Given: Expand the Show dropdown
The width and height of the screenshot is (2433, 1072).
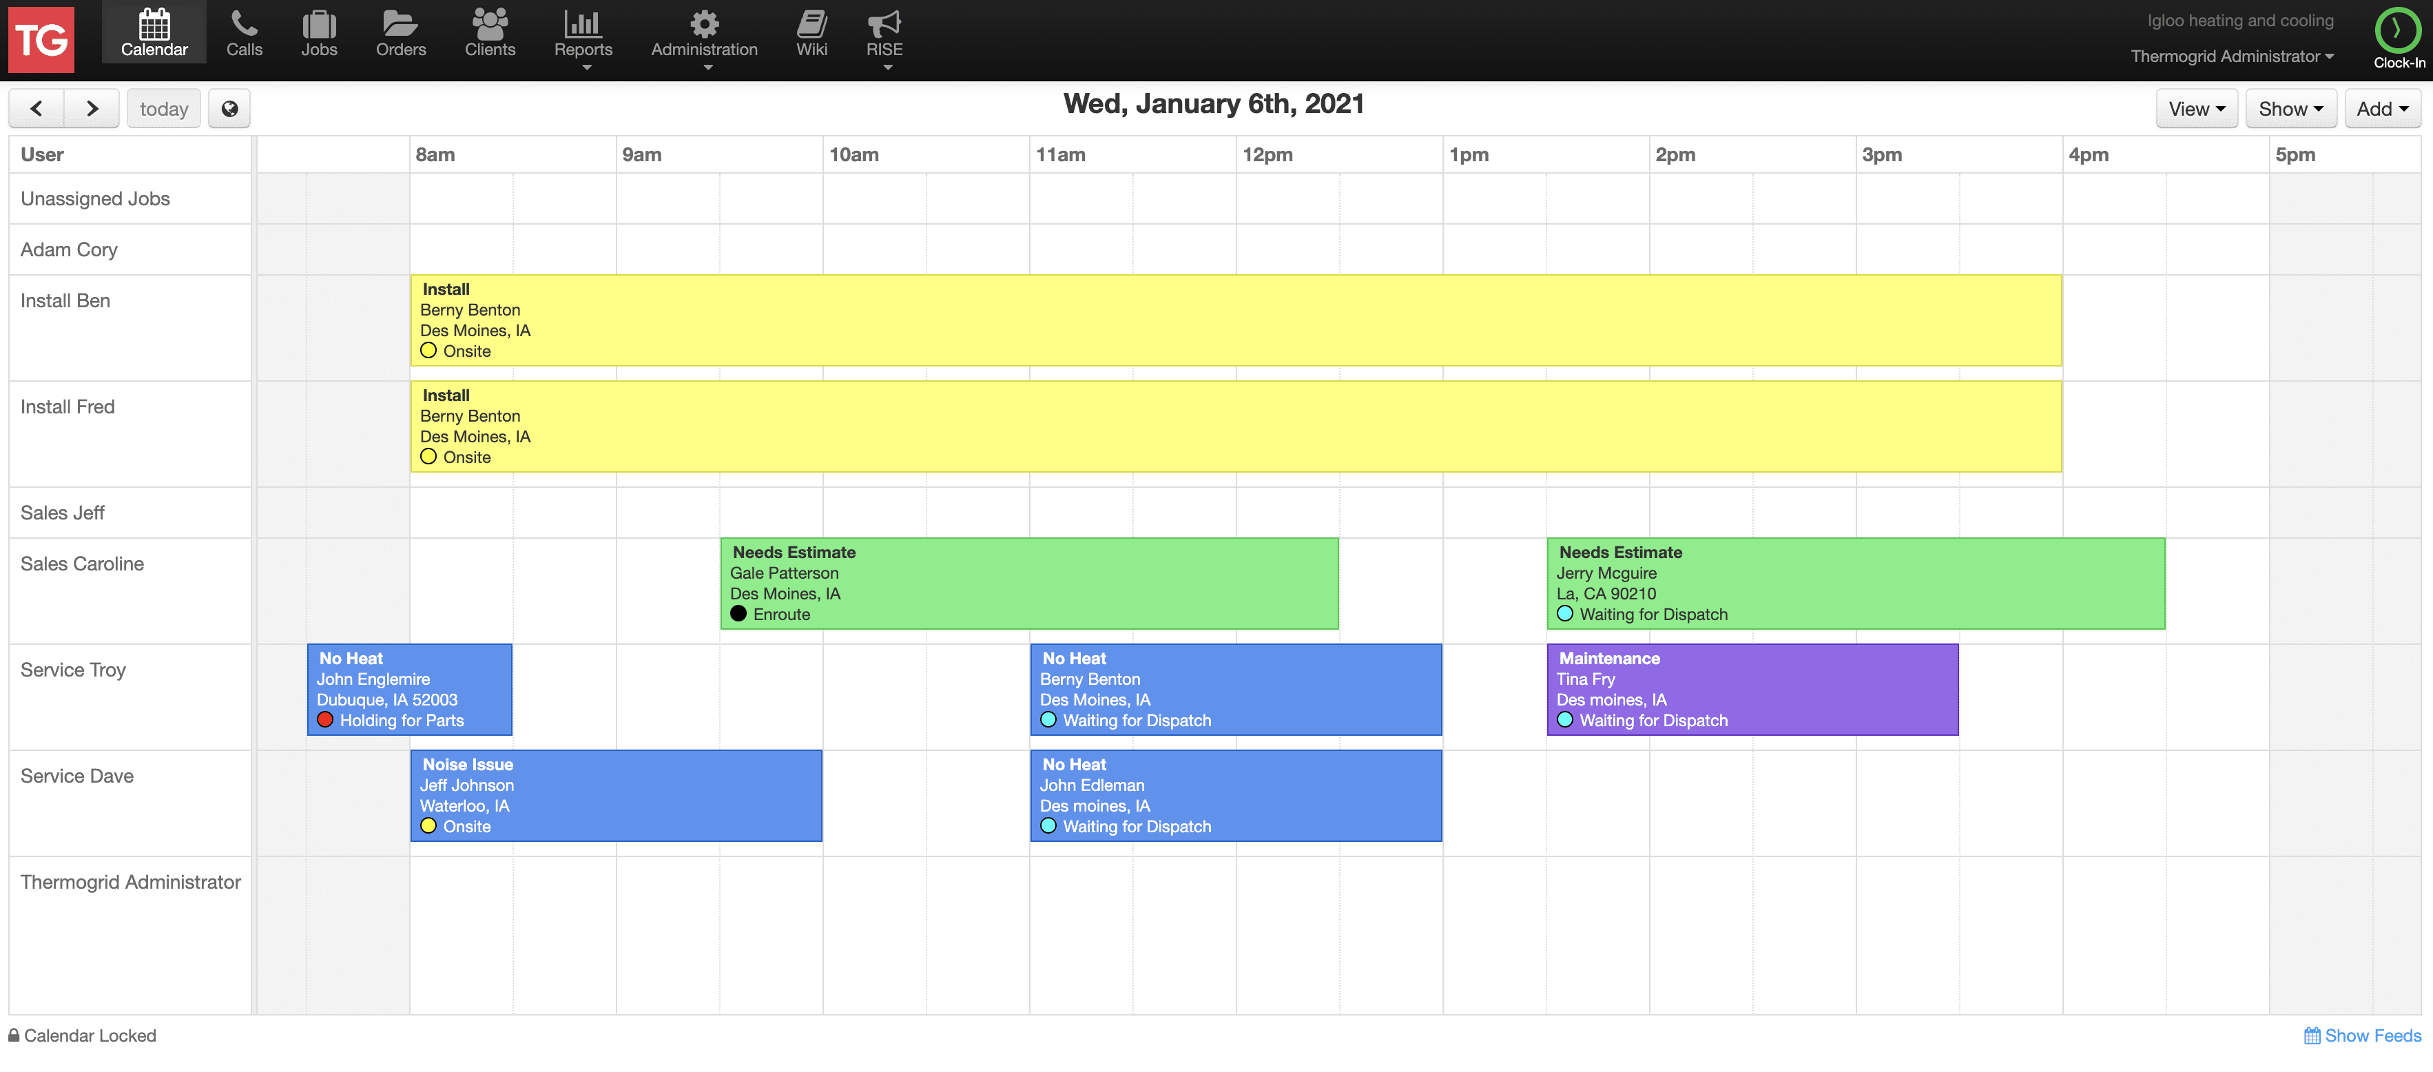Looking at the screenshot, I should click(x=2290, y=109).
